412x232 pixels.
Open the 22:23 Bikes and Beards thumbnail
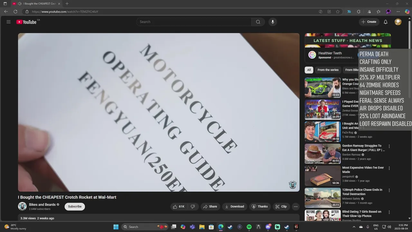323,88
